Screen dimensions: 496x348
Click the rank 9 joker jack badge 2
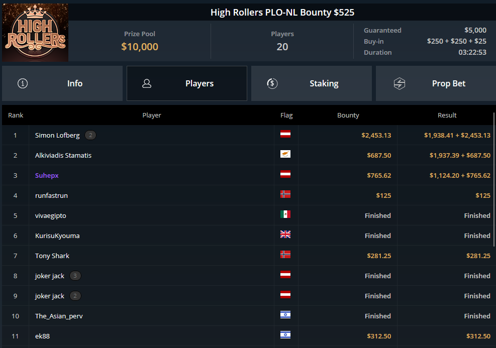pos(75,296)
